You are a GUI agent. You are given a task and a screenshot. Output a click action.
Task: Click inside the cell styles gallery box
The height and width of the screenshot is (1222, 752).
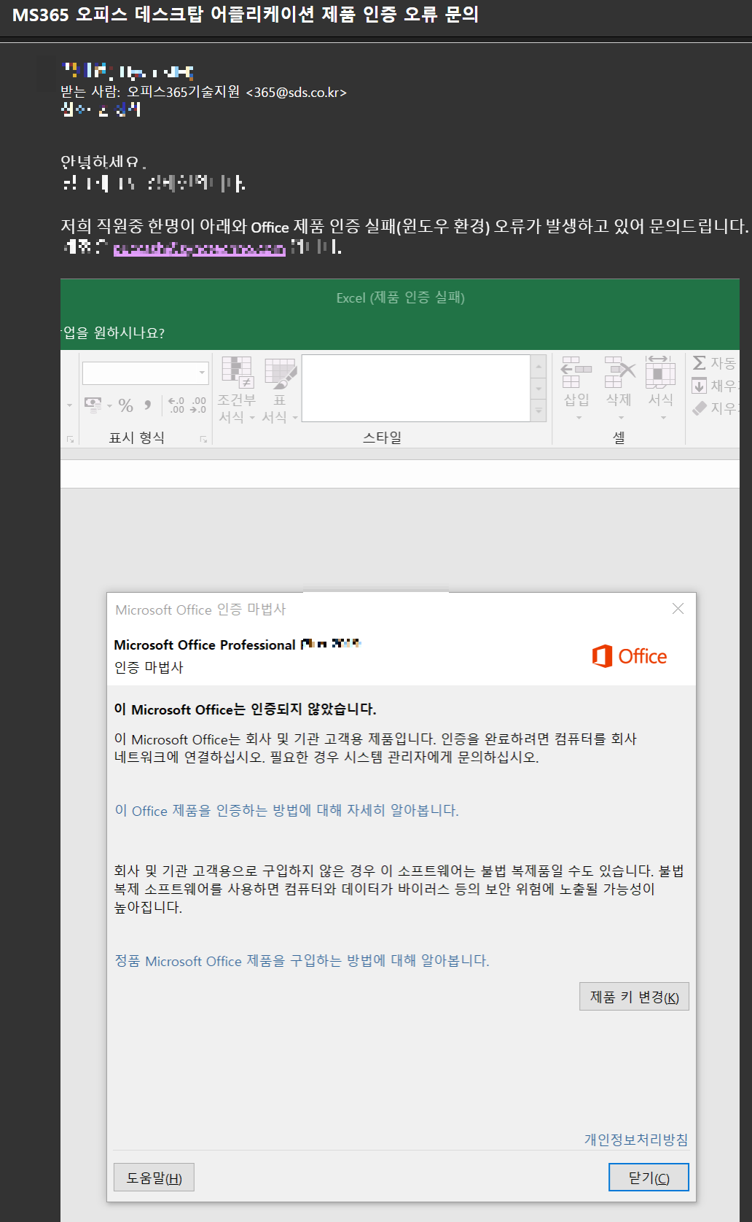415,388
